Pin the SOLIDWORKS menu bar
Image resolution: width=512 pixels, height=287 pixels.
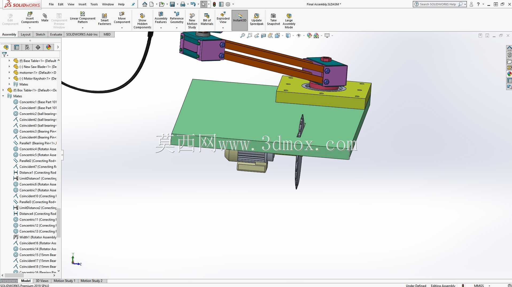pos(133,4)
